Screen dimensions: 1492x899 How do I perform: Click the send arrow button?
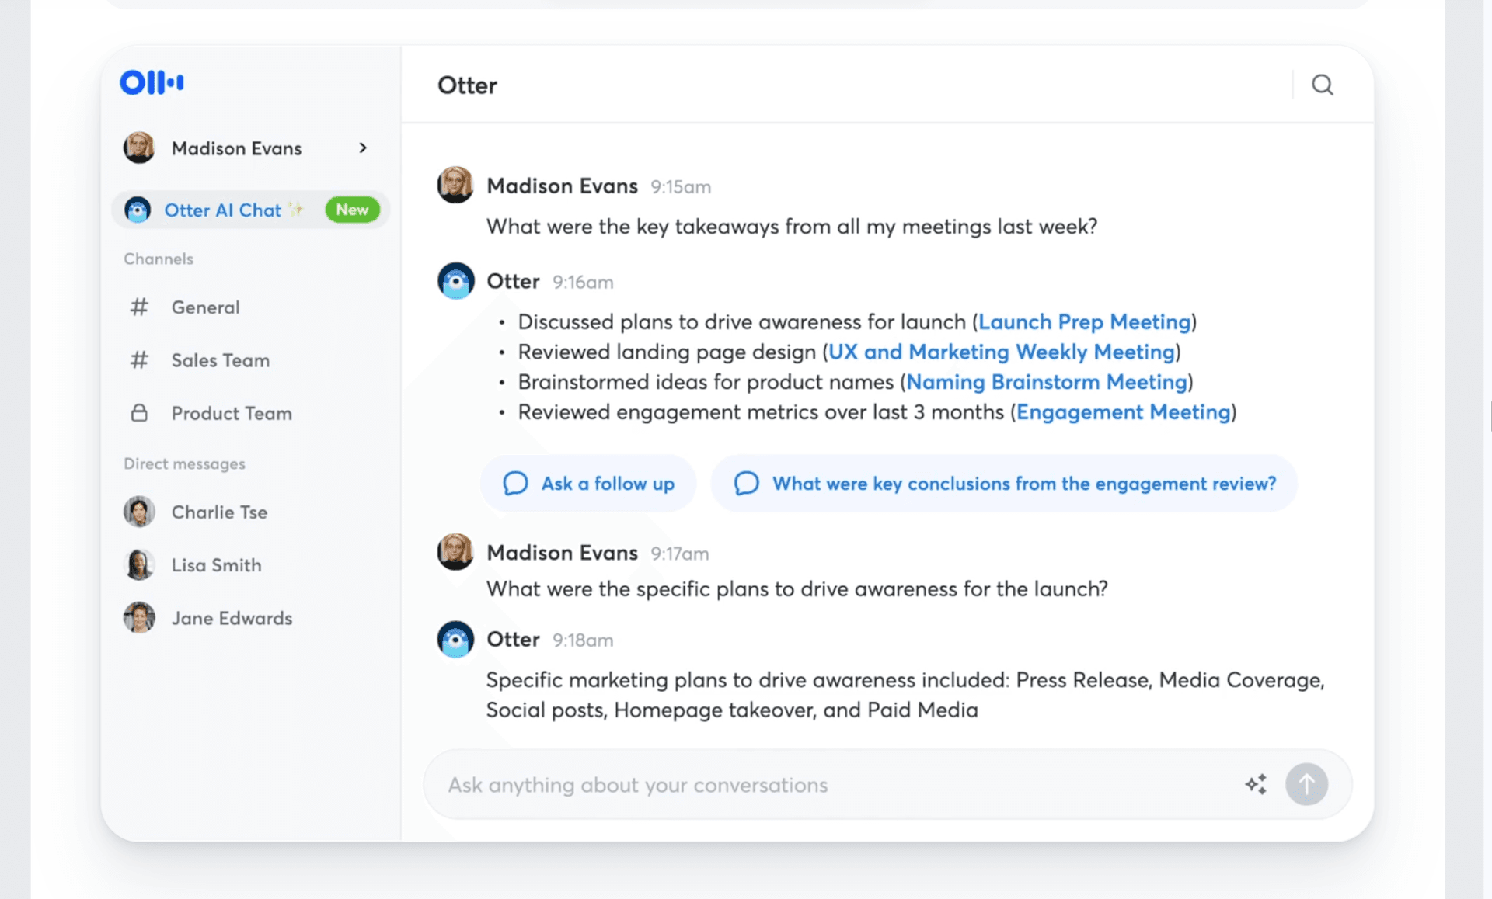(1306, 784)
